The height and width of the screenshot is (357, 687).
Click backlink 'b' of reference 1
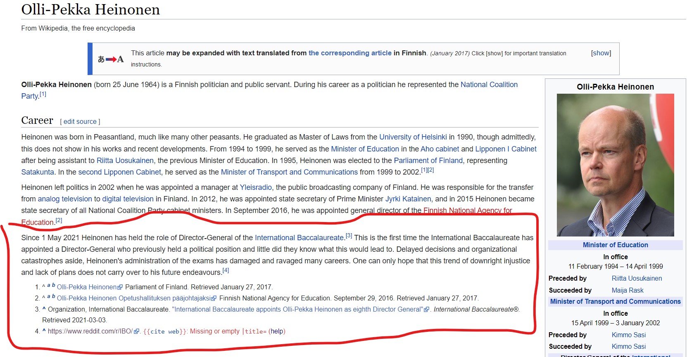54,285
